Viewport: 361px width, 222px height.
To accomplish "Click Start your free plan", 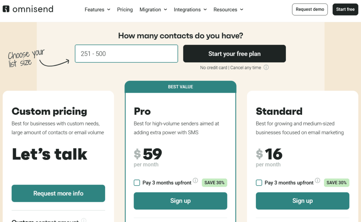I will 234,54.
